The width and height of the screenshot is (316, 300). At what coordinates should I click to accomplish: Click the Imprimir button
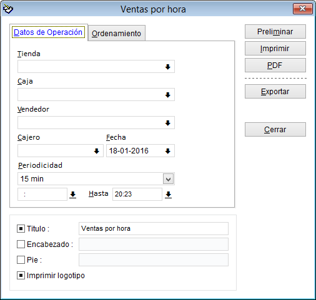tap(275, 49)
